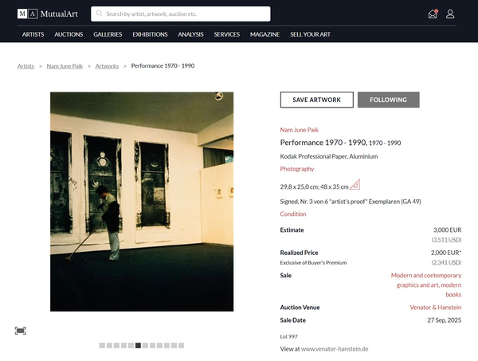This screenshot has width=478, height=361.
Task: Select the first image carousel dot
Action: tap(102, 346)
